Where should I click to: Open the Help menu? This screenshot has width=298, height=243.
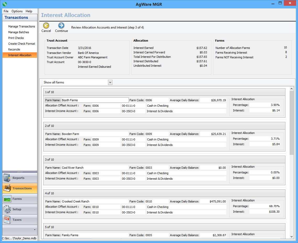click(29, 11)
